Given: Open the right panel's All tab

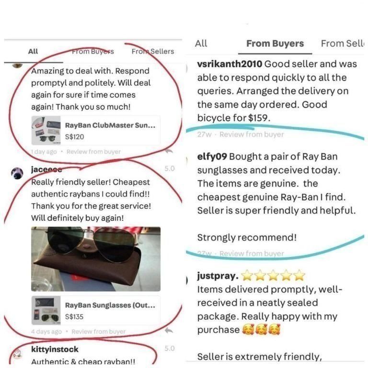Looking at the screenshot, I should [x=201, y=44].
